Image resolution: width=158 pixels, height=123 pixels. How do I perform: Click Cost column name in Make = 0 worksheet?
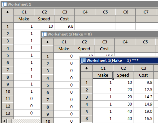pyautogui.click(x=105, y=49)
